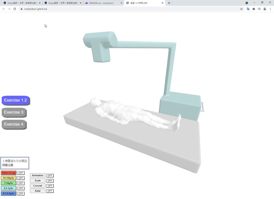274x199 pixels.
Task: Click the Coronal button
Action: 38,186
